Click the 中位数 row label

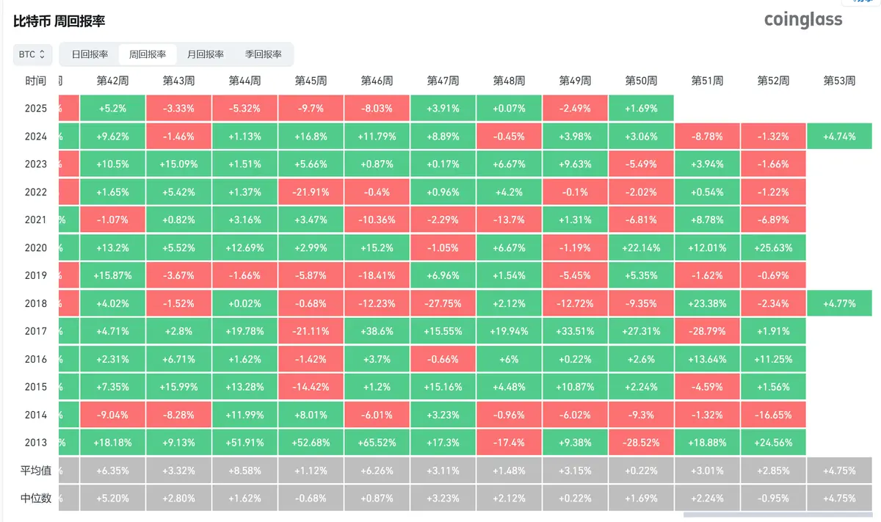pos(35,499)
